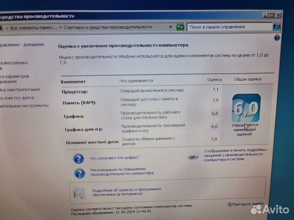Close the performance window

[x=278, y=15]
